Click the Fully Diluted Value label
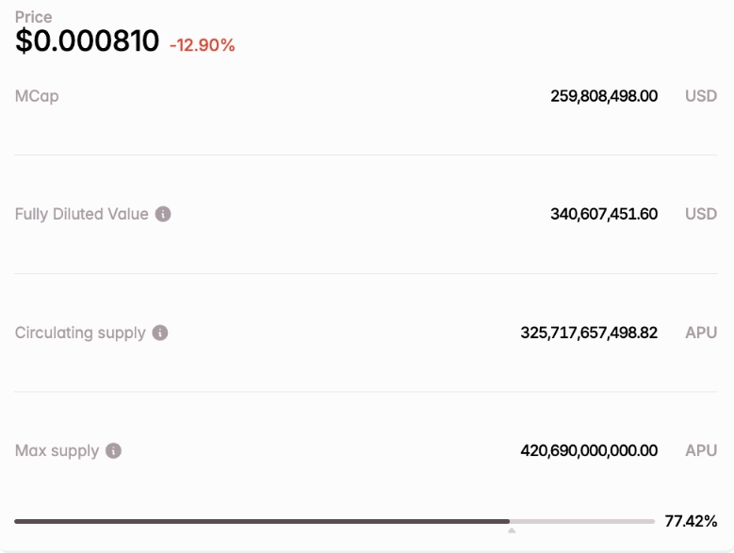This screenshot has width=734, height=553. [81, 214]
